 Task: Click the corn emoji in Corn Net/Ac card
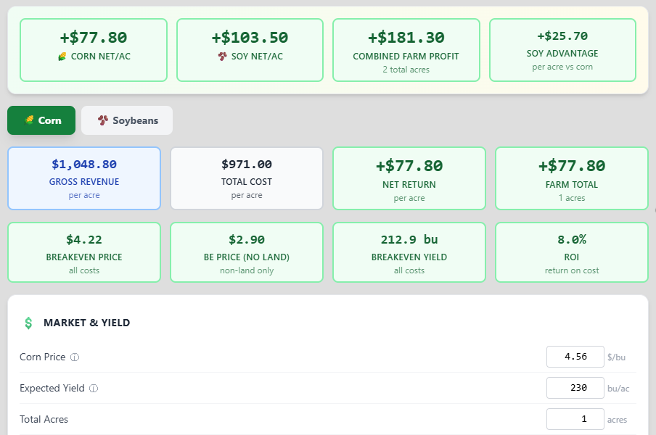click(x=62, y=57)
